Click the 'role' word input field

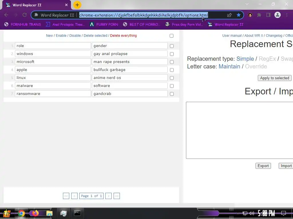[53, 46]
